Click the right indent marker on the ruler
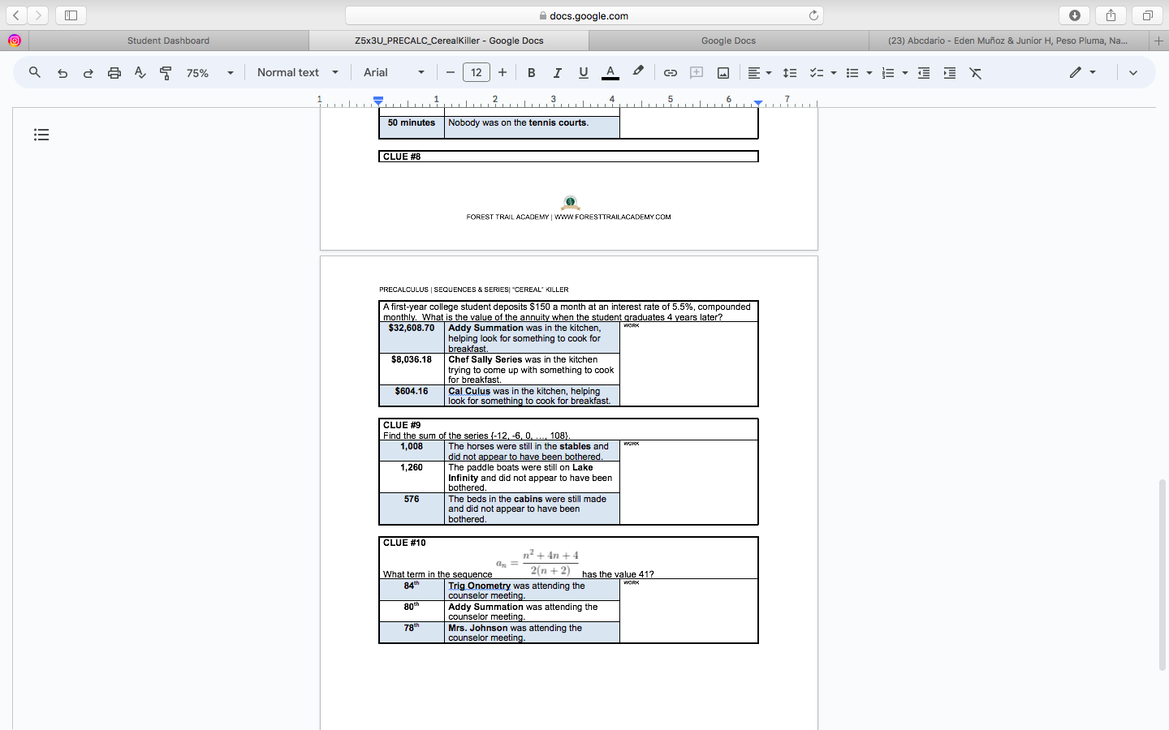The image size is (1169, 730). [757, 102]
